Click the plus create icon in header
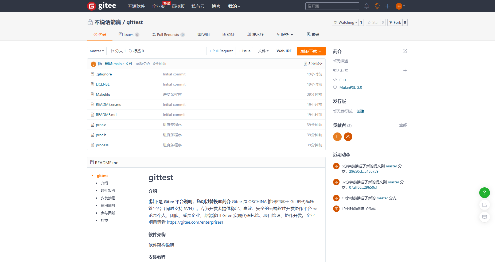 pyautogui.click(x=388, y=6)
